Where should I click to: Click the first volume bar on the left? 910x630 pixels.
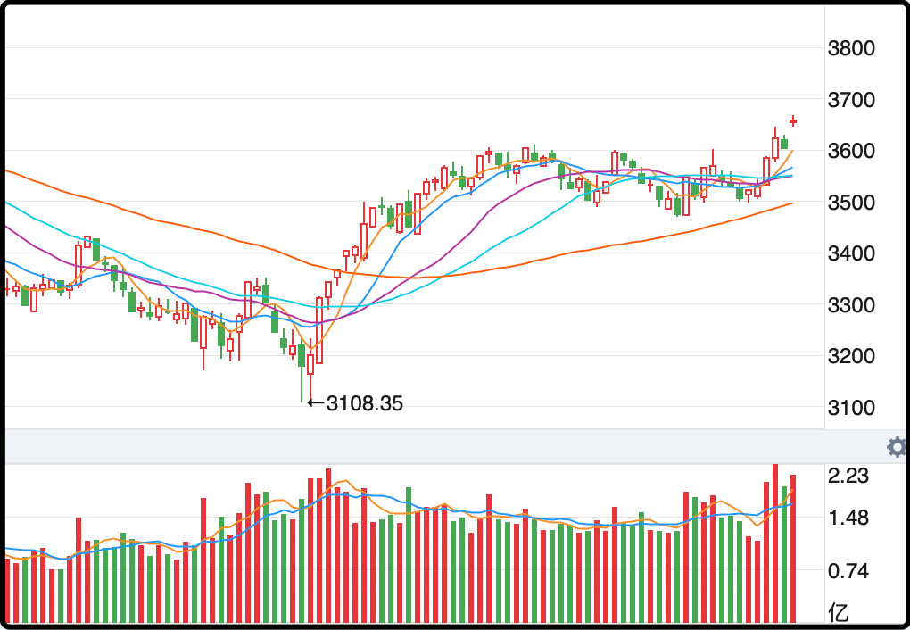(x=7, y=591)
